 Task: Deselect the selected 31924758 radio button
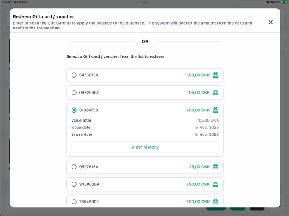pos(74,110)
